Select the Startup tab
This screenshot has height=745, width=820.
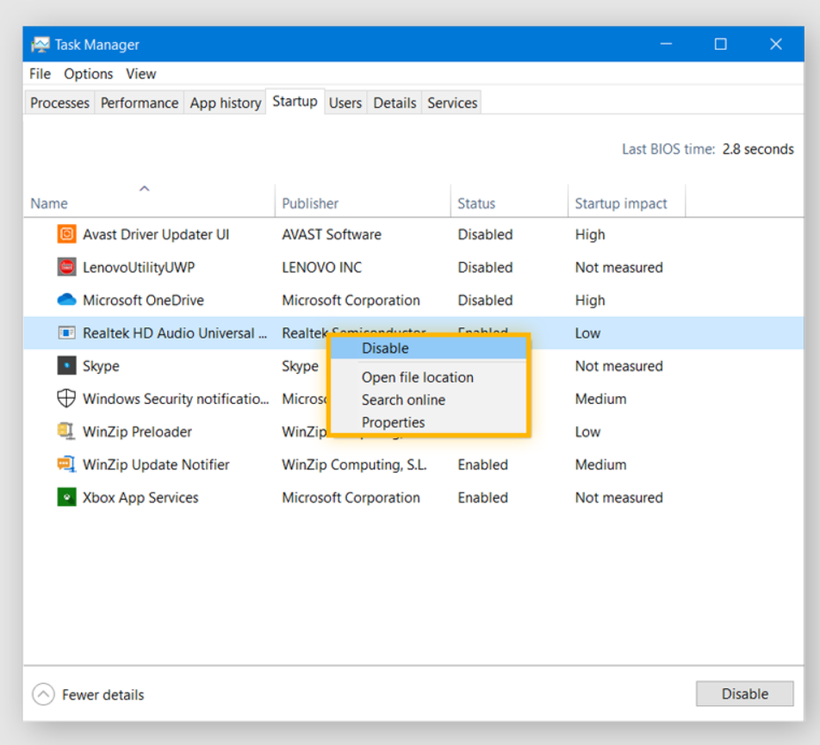coord(295,102)
